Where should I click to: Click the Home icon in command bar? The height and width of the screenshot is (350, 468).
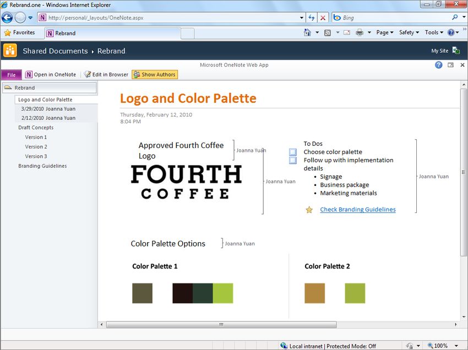[x=307, y=32]
